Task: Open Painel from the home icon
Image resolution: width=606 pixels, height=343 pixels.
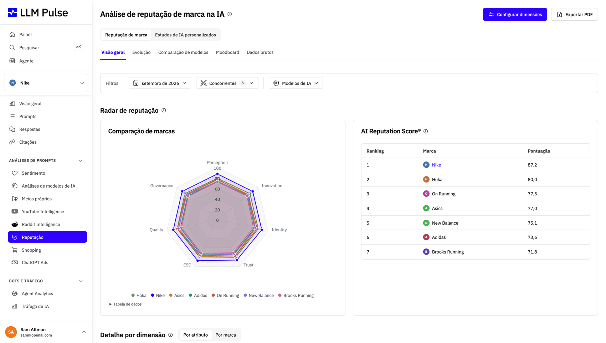Action: (12, 34)
